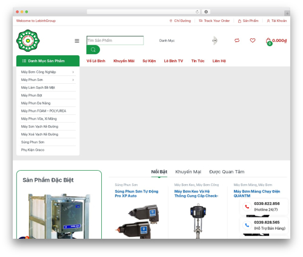Click the Chỉ Đường location icon

click(171, 21)
